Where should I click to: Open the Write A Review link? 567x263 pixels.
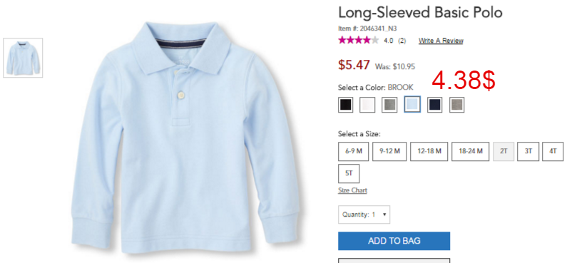(441, 41)
